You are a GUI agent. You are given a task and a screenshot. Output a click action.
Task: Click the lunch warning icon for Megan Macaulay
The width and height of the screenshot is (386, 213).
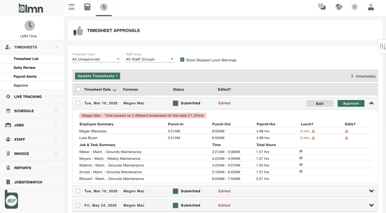[313, 131]
